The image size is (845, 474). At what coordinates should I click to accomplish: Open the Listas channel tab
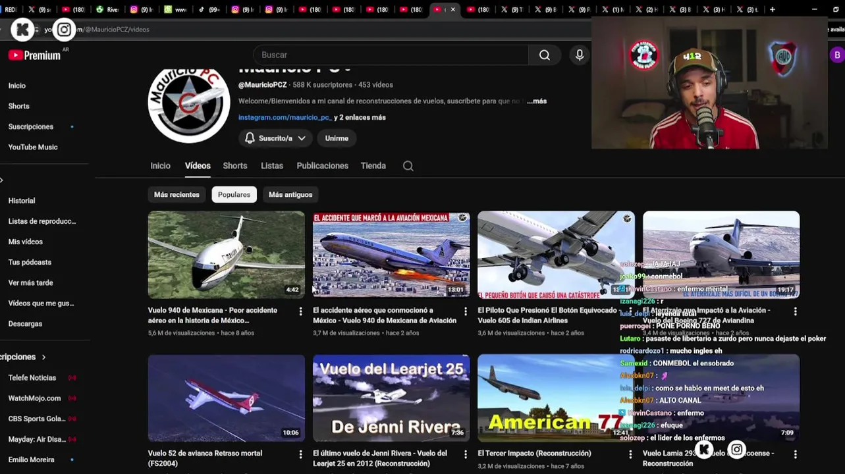(x=272, y=166)
